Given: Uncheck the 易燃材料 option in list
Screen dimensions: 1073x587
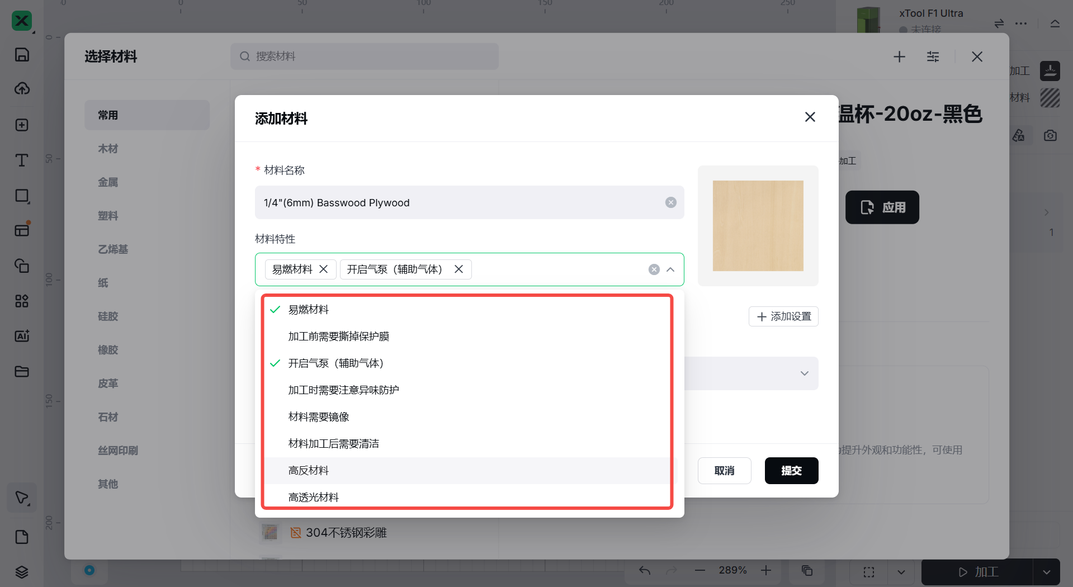Looking at the screenshot, I should click(308, 310).
